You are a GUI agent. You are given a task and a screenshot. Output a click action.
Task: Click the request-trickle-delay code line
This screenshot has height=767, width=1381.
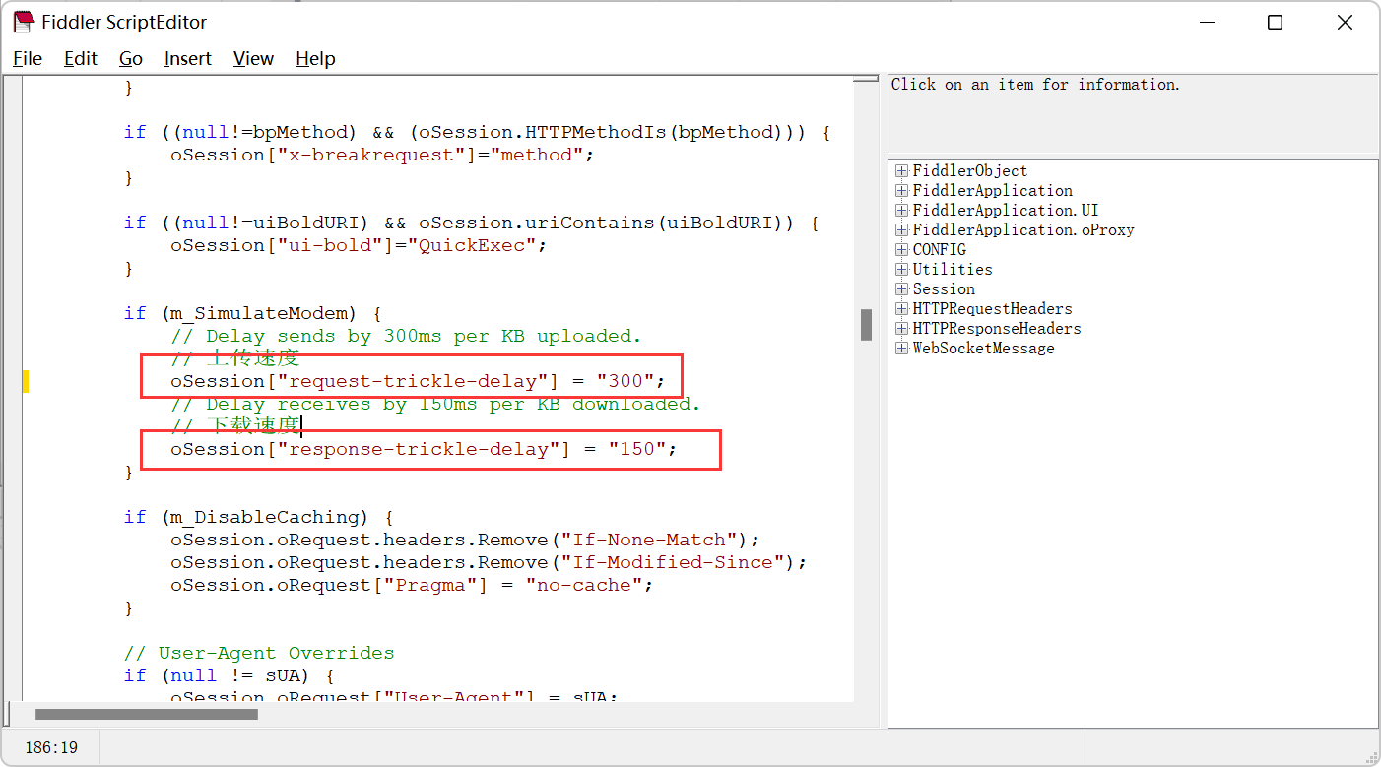pos(418,381)
